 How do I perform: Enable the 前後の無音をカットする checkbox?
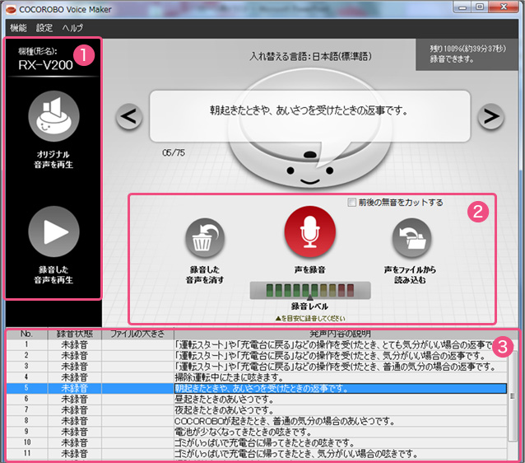click(x=352, y=202)
